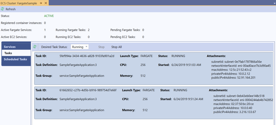This screenshot has width=276, height=125.
Task: Click the Refresh icon in the top toolbar
Action: pos(3,9)
